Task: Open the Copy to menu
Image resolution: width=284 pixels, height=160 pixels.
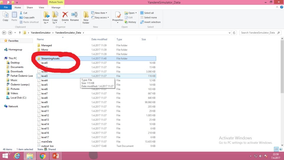Action: coord(55,17)
